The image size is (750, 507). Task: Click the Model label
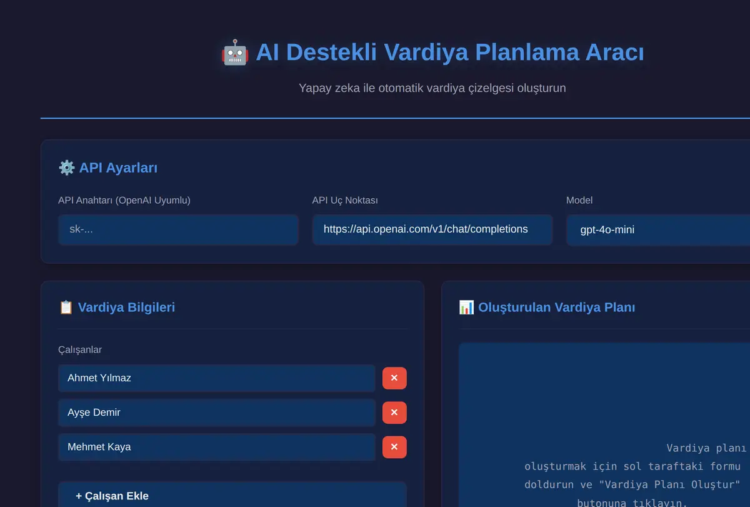coord(579,200)
